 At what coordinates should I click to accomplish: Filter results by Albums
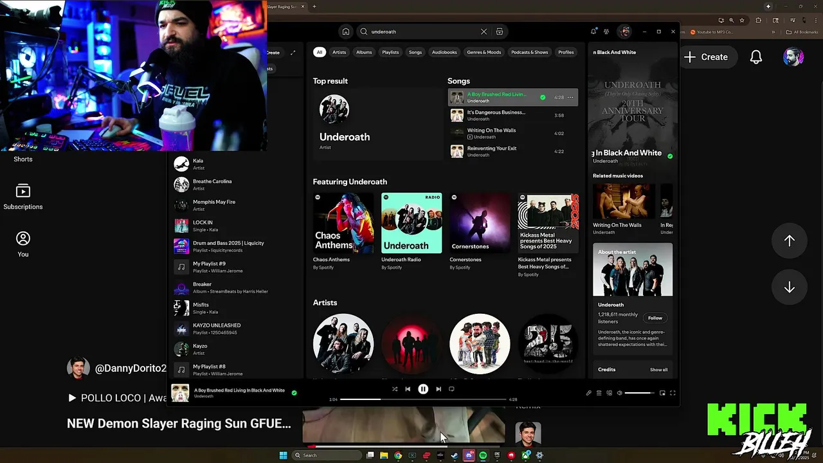tap(364, 52)
